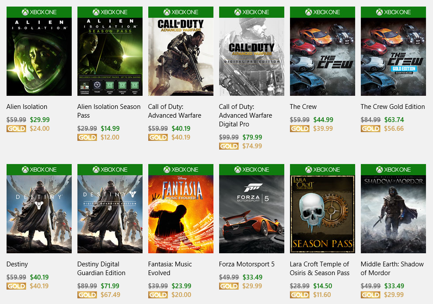
Task: Click the Shadow of Mordor box art
Action: [393, 214]
